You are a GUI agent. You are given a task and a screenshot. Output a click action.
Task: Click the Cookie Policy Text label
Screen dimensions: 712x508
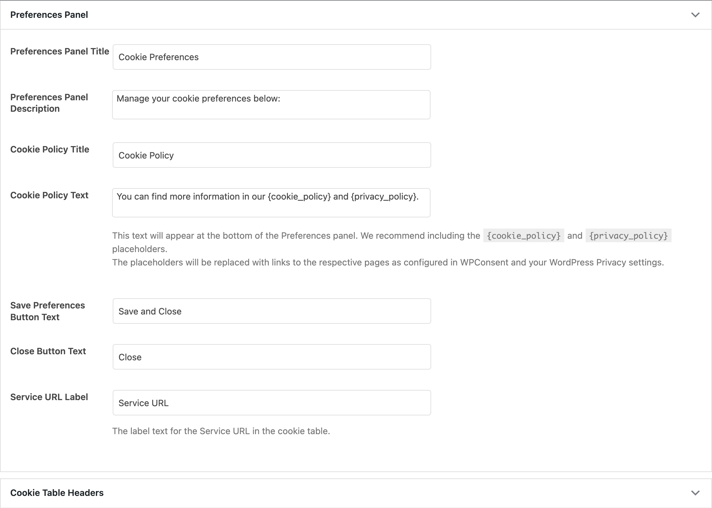(x=49, y=195)
